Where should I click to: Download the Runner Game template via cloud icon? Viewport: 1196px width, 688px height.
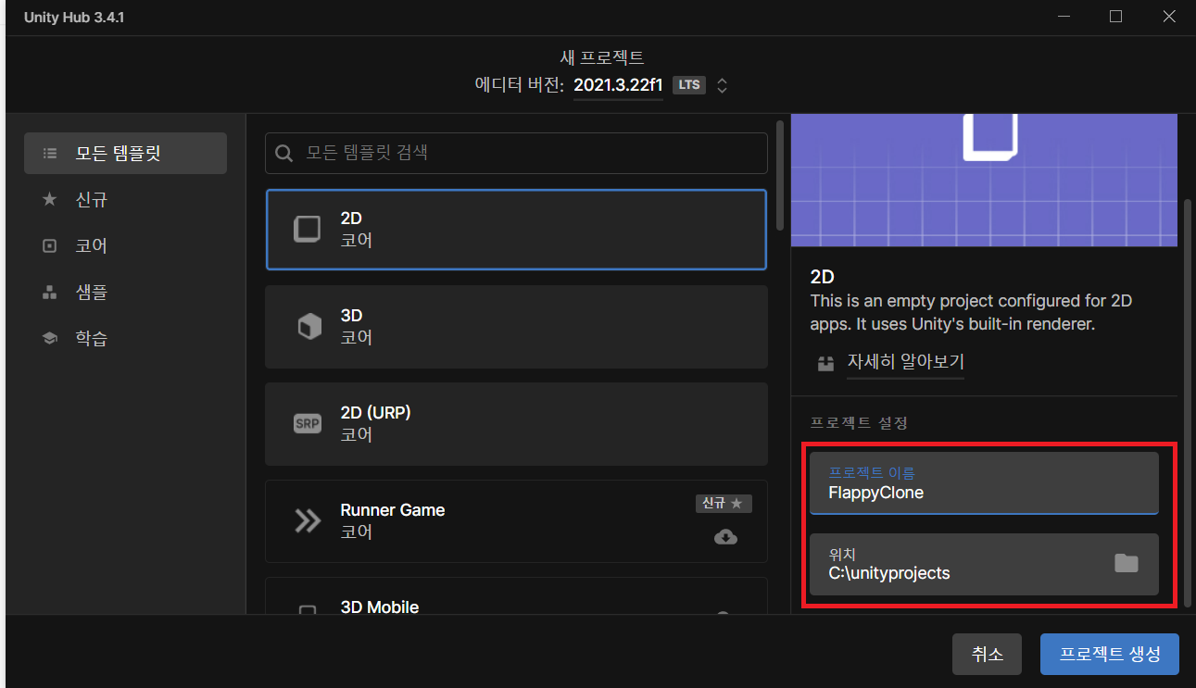[x=726, y=537]
